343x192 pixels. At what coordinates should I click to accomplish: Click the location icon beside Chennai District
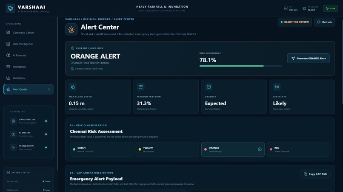point(72,69)
